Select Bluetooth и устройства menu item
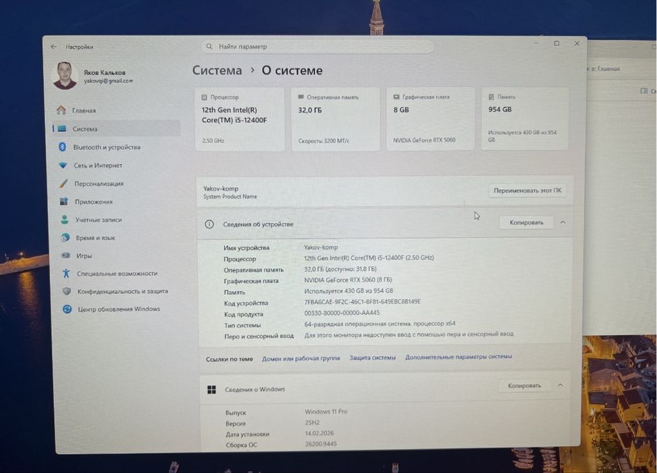Image resolution: width=657 pixels, height=473 pixels. click(117, 147)
